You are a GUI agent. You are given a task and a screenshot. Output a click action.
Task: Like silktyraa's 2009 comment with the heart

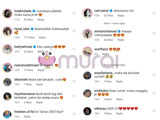click(x=154, y=111)
